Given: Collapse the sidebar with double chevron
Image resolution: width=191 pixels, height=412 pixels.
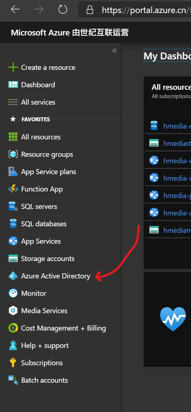Looking at the screenshot, I should [114, 51].
